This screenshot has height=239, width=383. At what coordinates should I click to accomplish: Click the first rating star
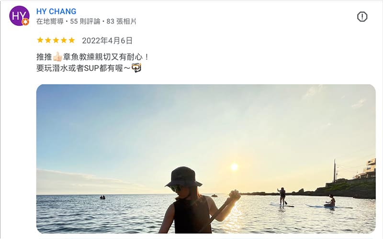click(x=40, y=40)
